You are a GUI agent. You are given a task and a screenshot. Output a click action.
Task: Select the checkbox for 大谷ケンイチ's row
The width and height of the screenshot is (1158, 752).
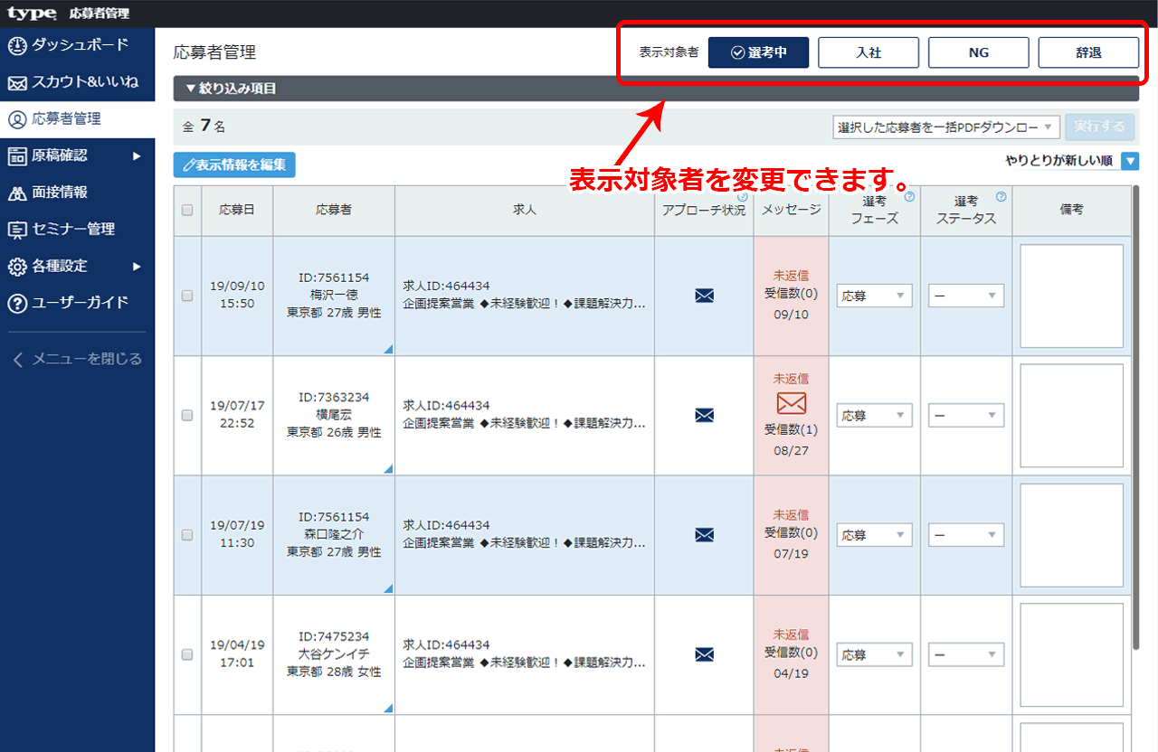186,653
